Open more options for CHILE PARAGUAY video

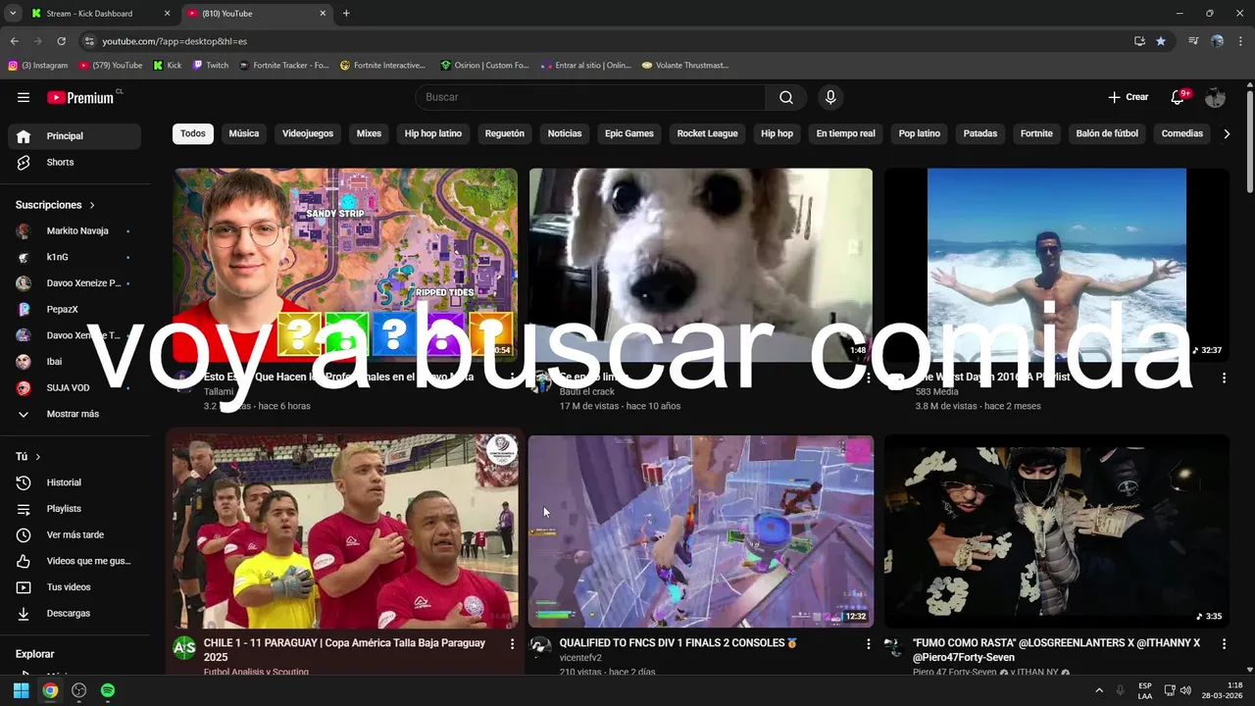tap(512, 644)
